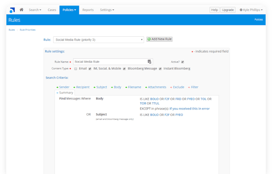
Task: Switch to the Filter criteria tab
Action: tap(193, 87)
